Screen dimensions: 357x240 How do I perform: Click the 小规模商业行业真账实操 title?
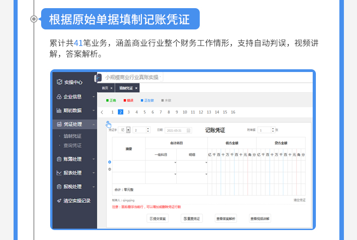coord(132,77)
